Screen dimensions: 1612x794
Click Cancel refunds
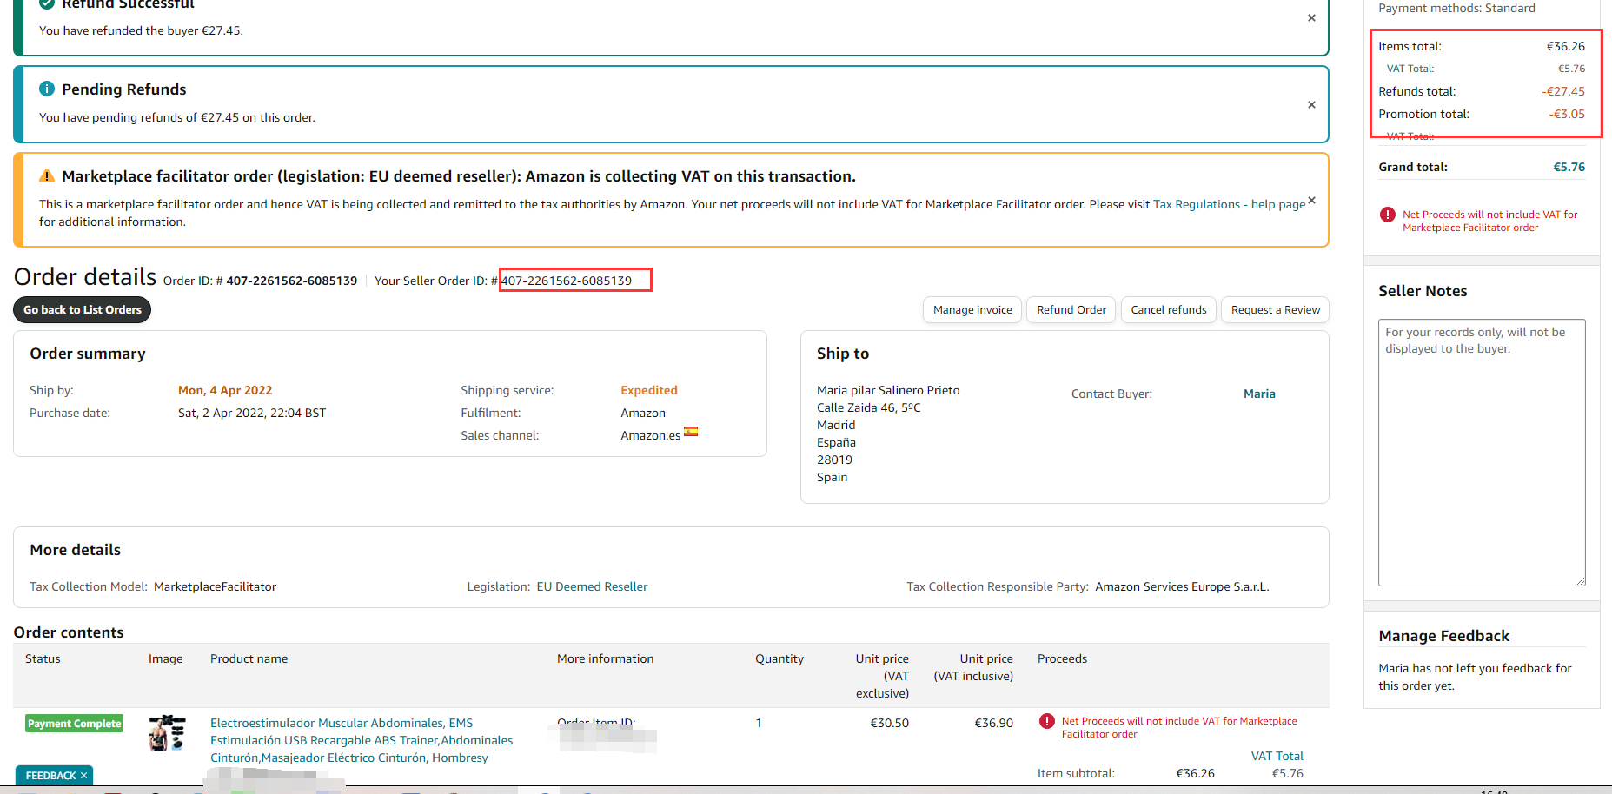pyautogui.click(x=1168, y=310)
